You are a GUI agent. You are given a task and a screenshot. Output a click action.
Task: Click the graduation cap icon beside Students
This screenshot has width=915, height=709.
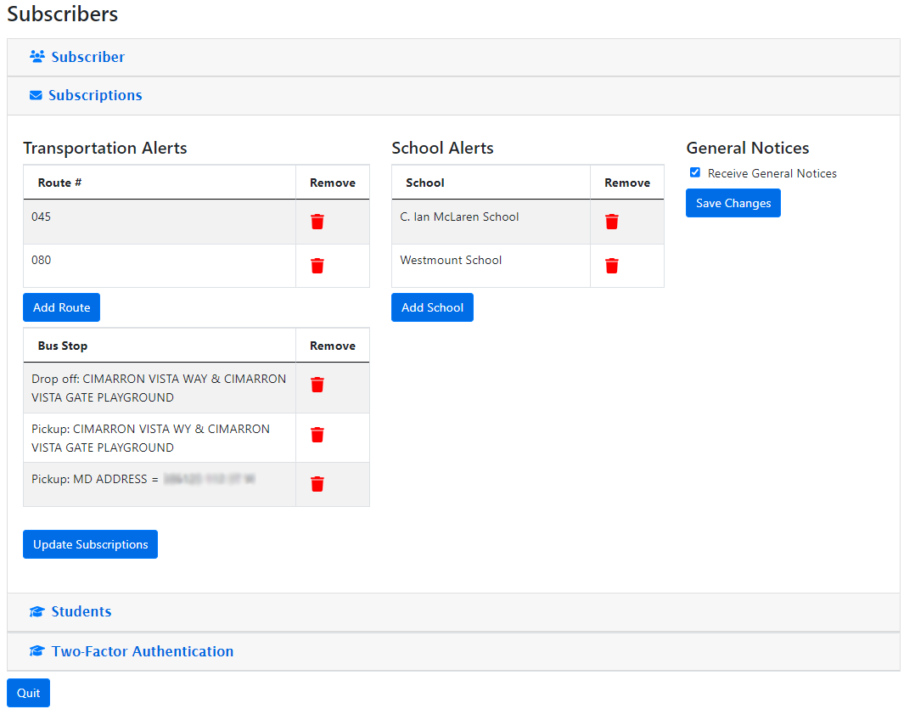tap(36, 612)
